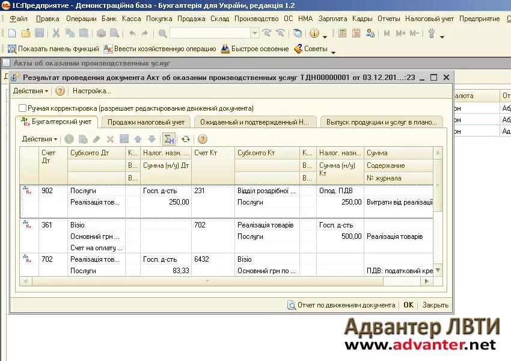Select the Бухгалтерский учет tab
The image size is (511, 361).
coord(57,122)
